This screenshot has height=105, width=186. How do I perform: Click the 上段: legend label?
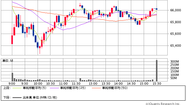pos(7,88)
